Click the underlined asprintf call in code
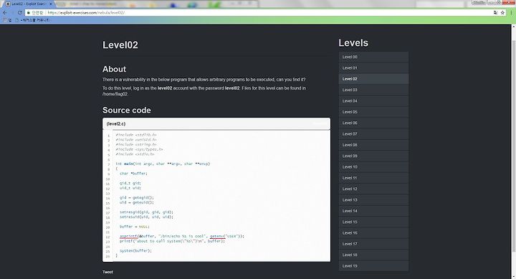Screen dimensions: 516x279 click(128, 236)
